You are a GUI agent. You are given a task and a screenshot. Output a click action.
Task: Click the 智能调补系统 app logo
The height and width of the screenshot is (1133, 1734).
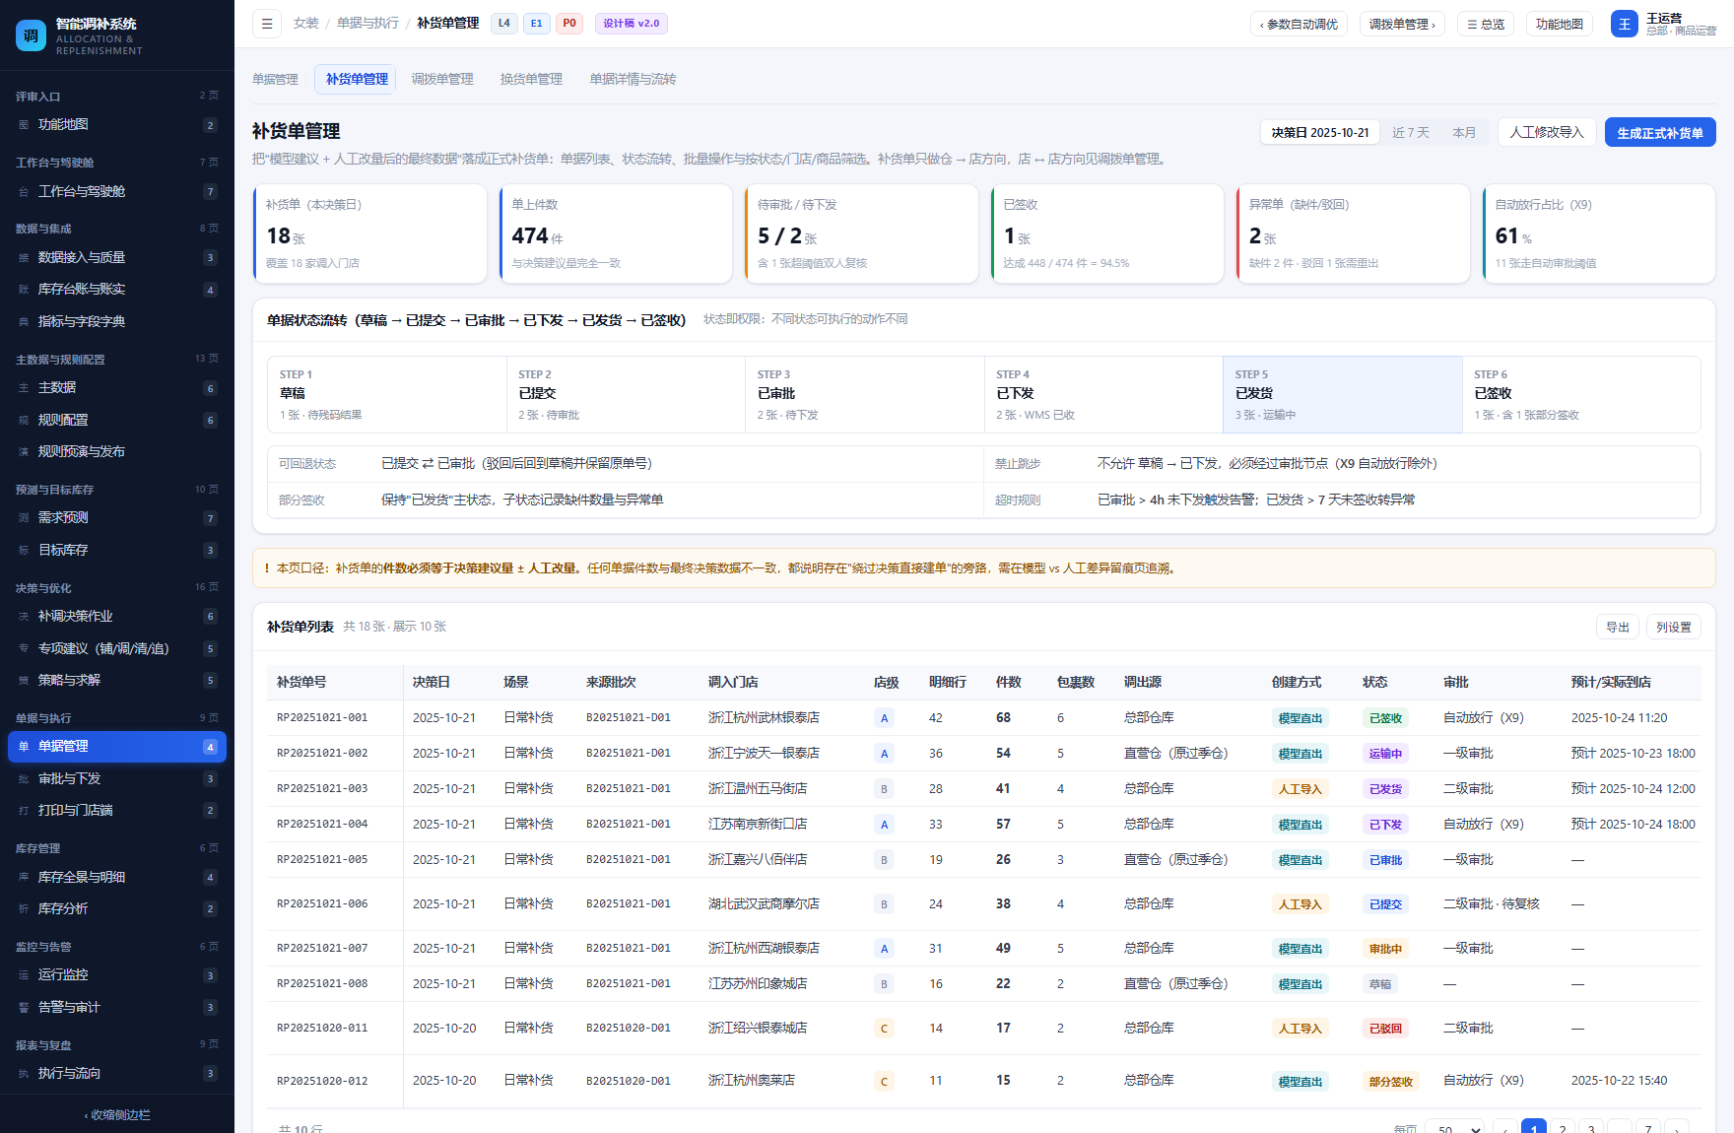pos(31,35)
